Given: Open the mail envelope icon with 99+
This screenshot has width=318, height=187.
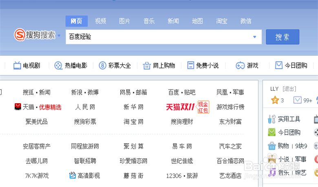Looking at the screenshot, I should coord(297,100).
